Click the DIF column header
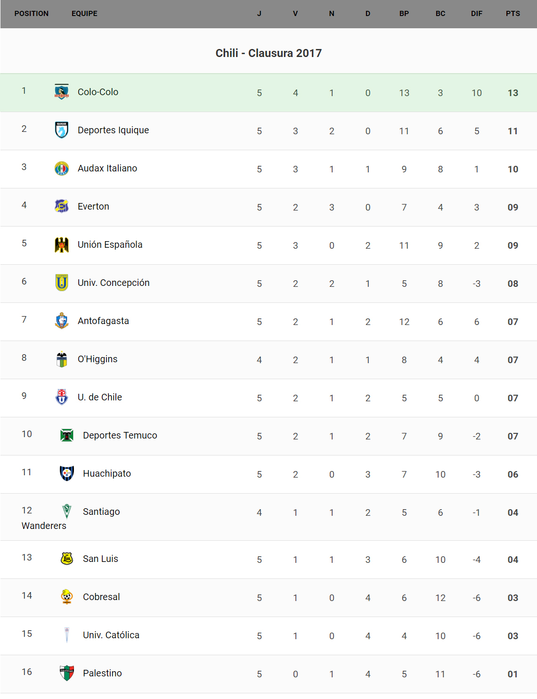Viewport: 537px width, 699px height. coord(477,14)
